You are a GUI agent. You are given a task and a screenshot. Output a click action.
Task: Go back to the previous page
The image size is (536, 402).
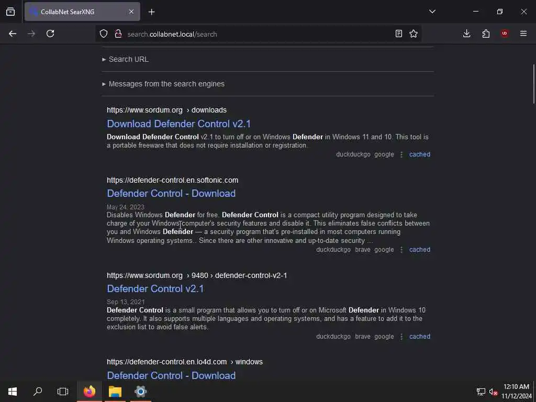coord(13,33)
